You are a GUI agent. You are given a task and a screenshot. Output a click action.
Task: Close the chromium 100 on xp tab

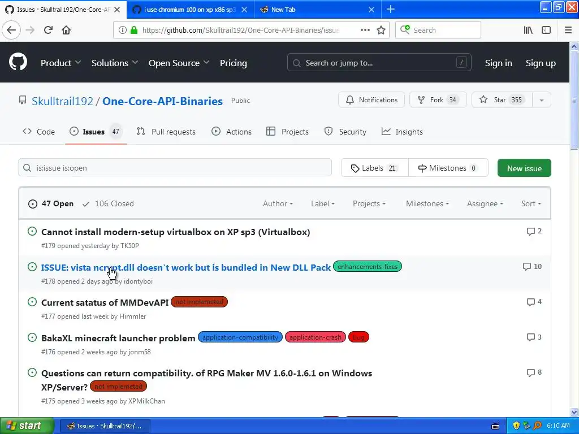click(244, 10)
